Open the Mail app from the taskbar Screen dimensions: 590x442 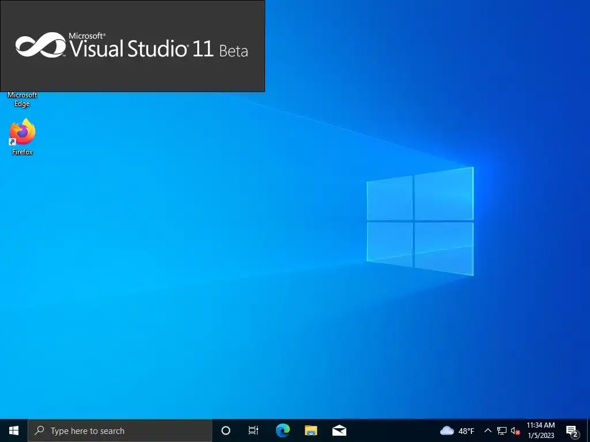(x=339, y=430)
